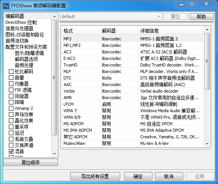Select the MS ADPCM row
This screenshot has width=218, height=184.
point(132,124)
